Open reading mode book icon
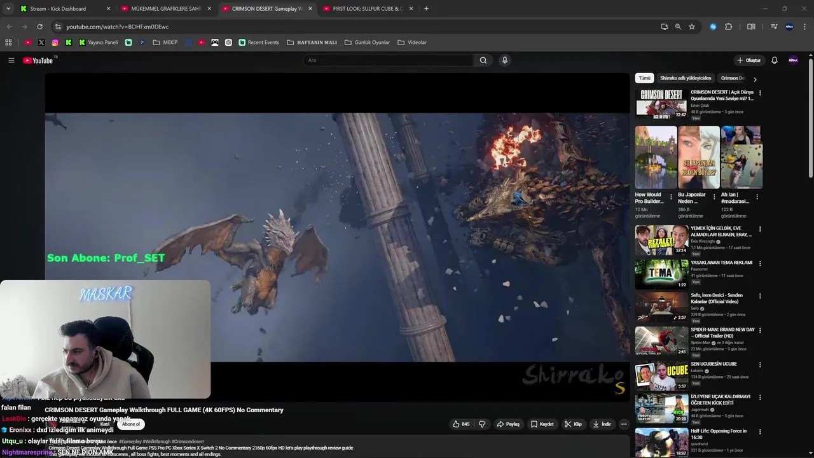Viewport: 814px width, 458px height. coord(751,27)
